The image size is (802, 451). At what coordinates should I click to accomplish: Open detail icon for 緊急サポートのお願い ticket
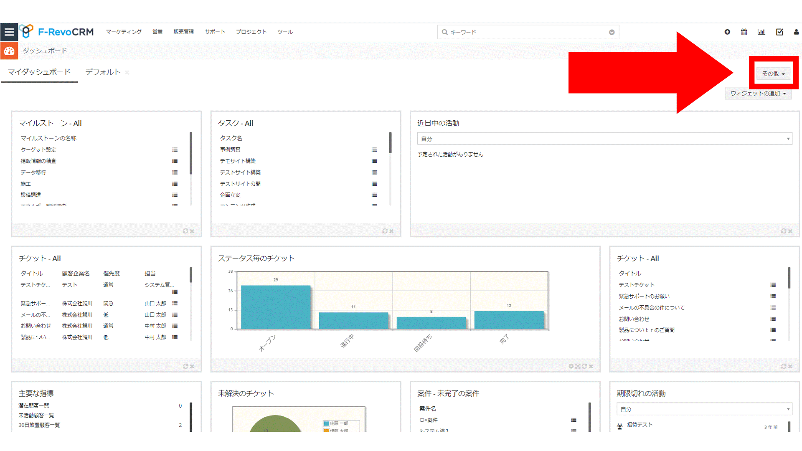773,296
